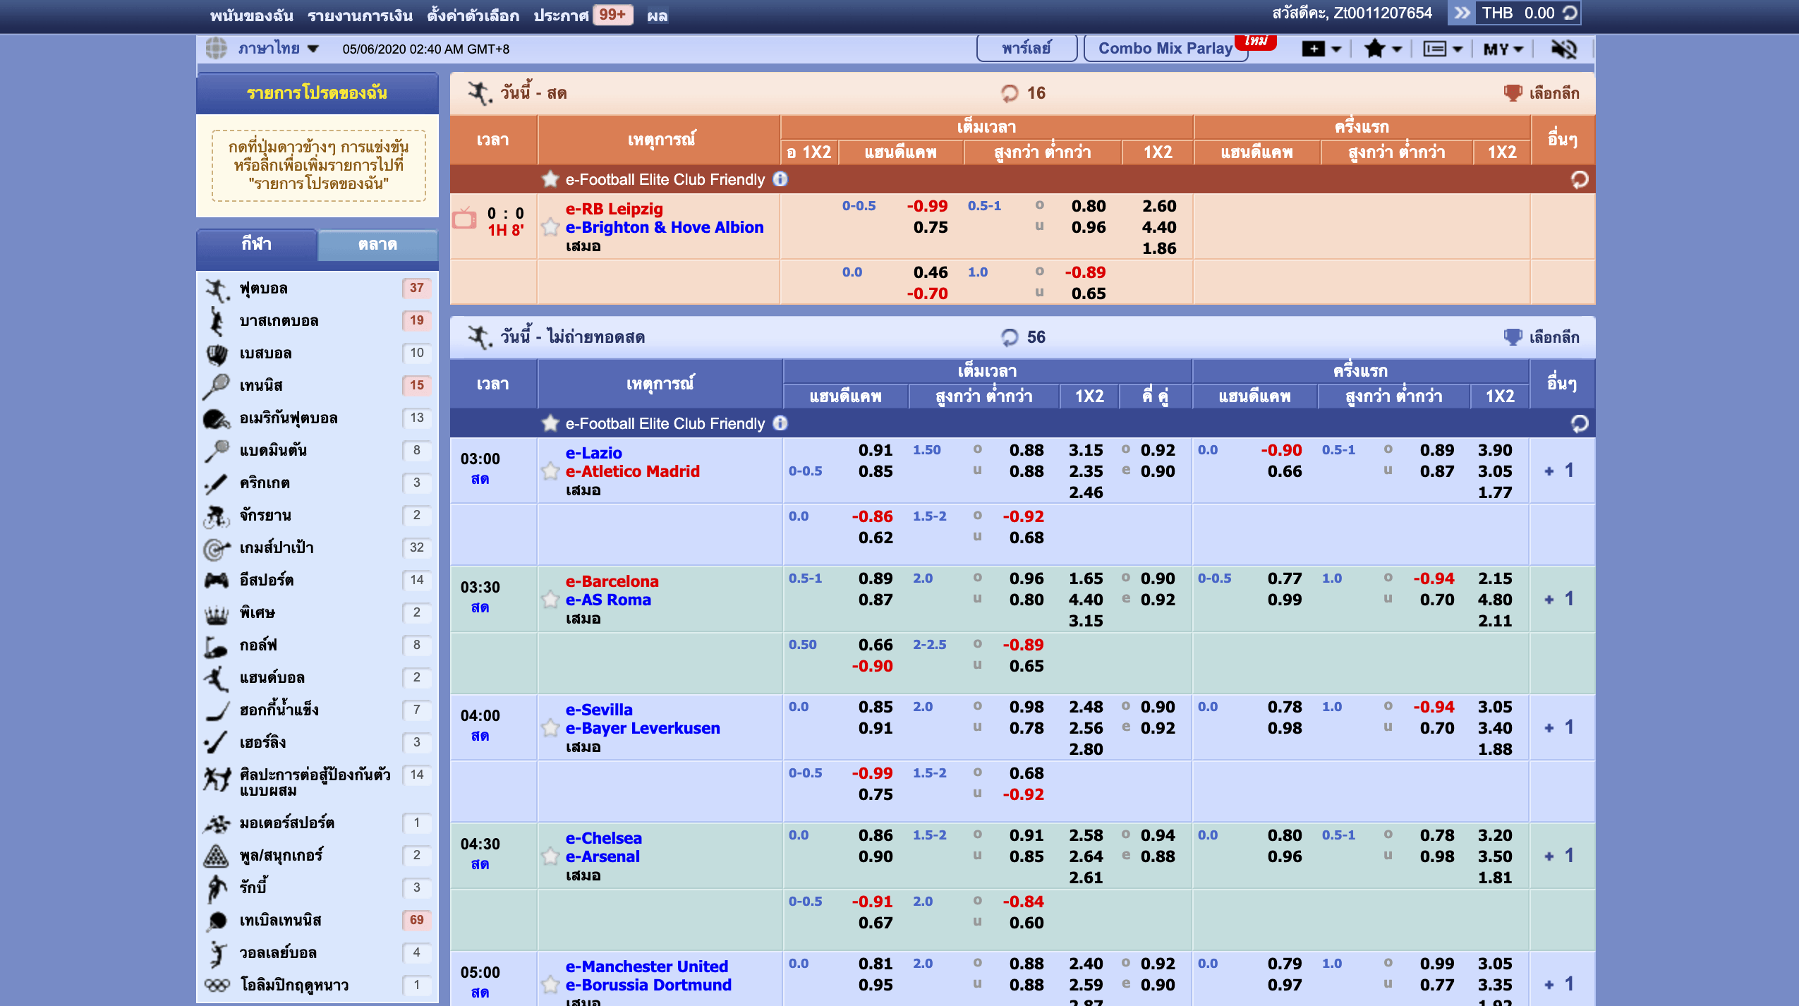Click the พาร์เลย์ button
The height and width of the screenshot is (1006, 1799).
tap(1026, 48)
